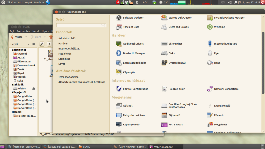The image size is (265, 149).
Task: Select Kuka trash in sidebar
Action: pos(18,81)
